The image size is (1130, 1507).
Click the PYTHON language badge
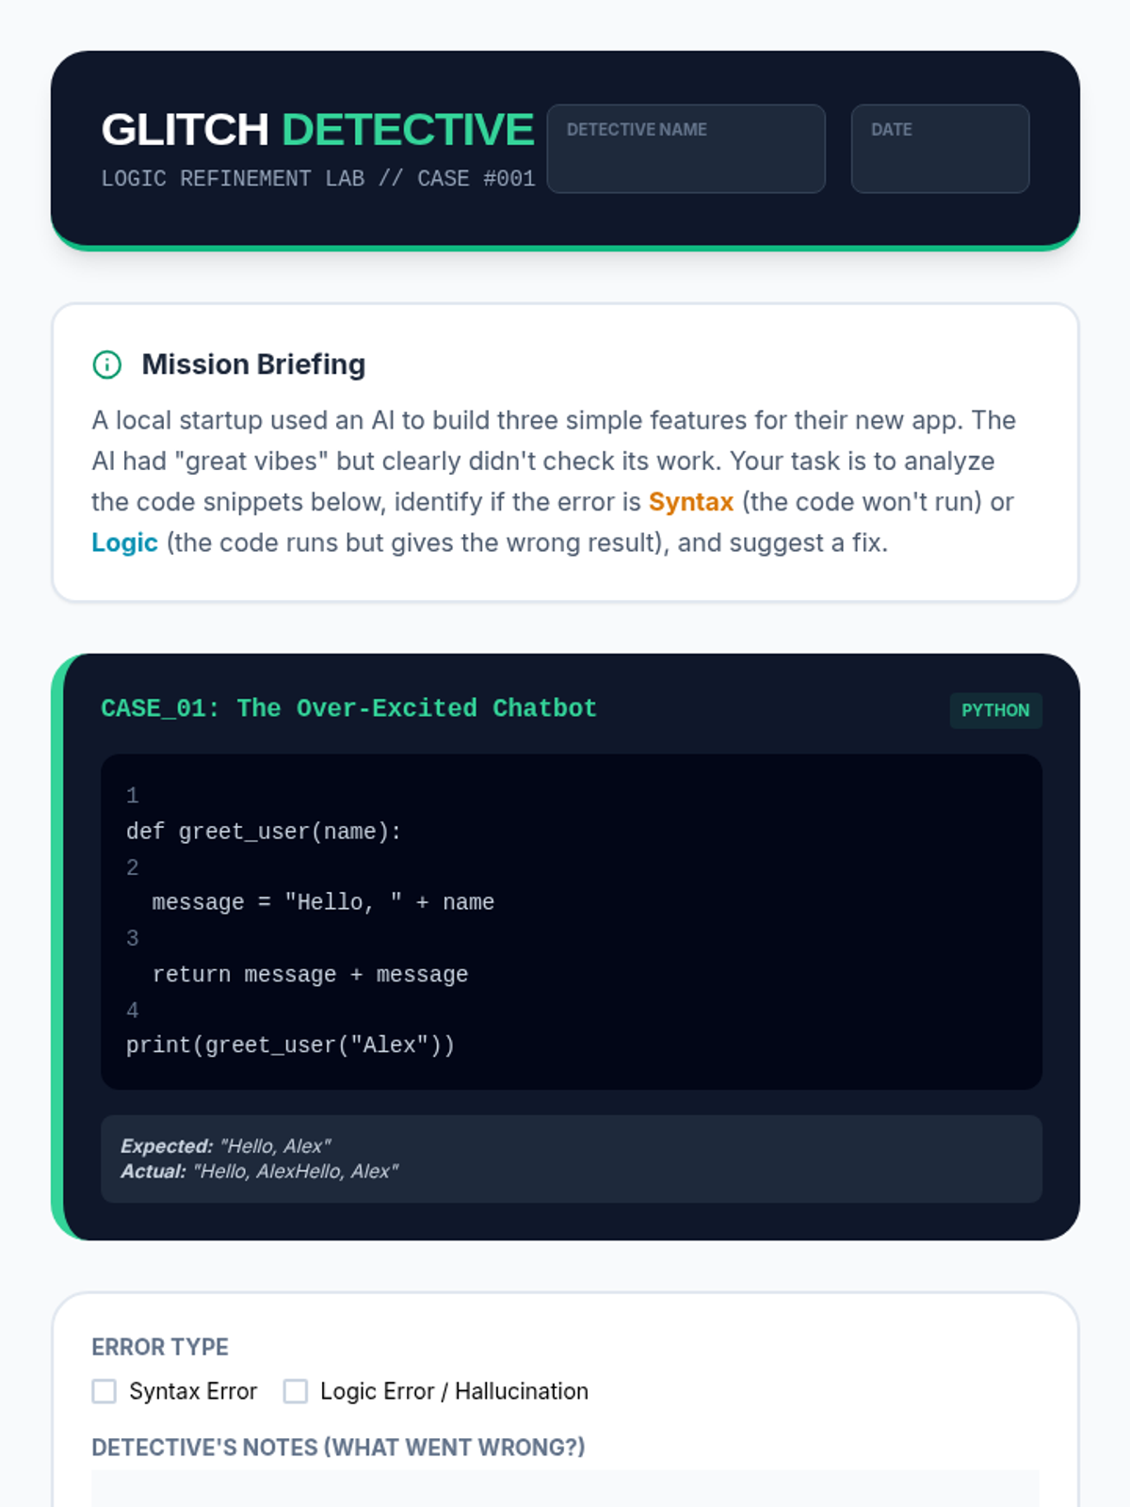(995, 710)
